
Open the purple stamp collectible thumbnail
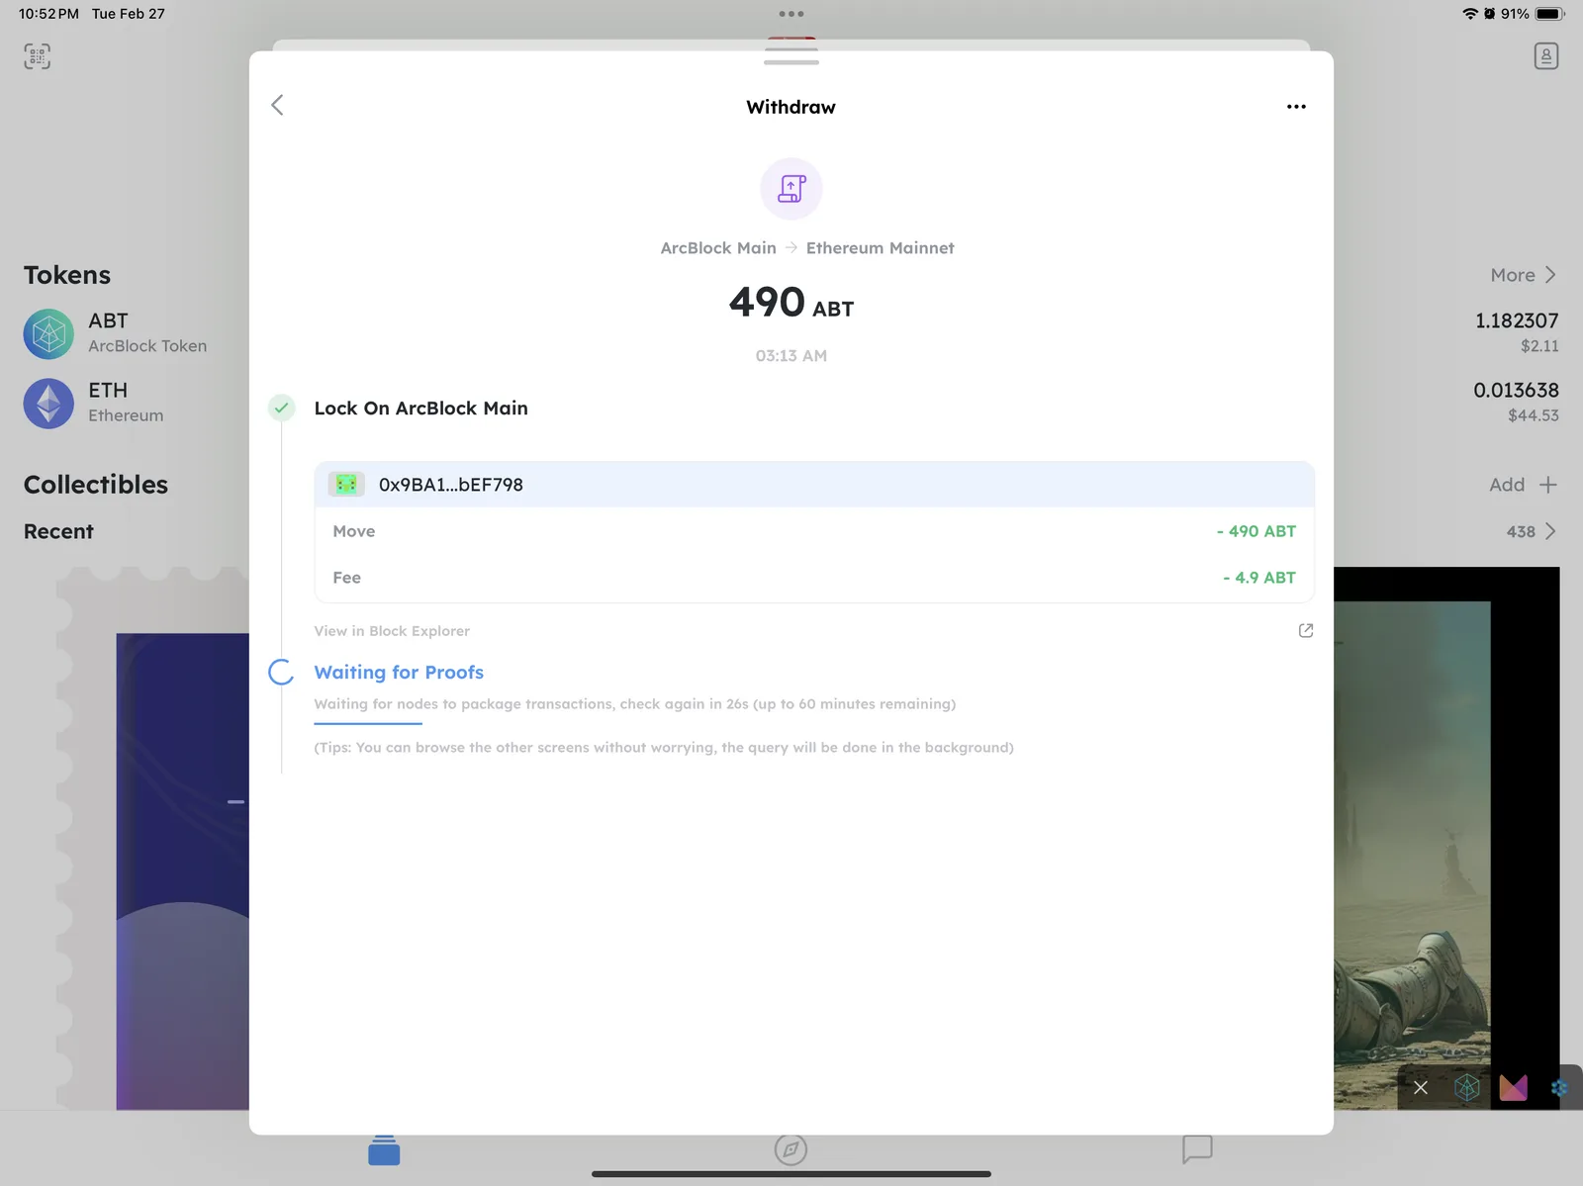[153, 838]
